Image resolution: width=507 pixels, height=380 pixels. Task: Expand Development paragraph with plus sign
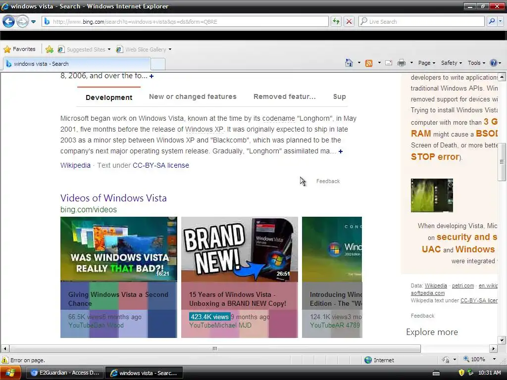point(341,151)
